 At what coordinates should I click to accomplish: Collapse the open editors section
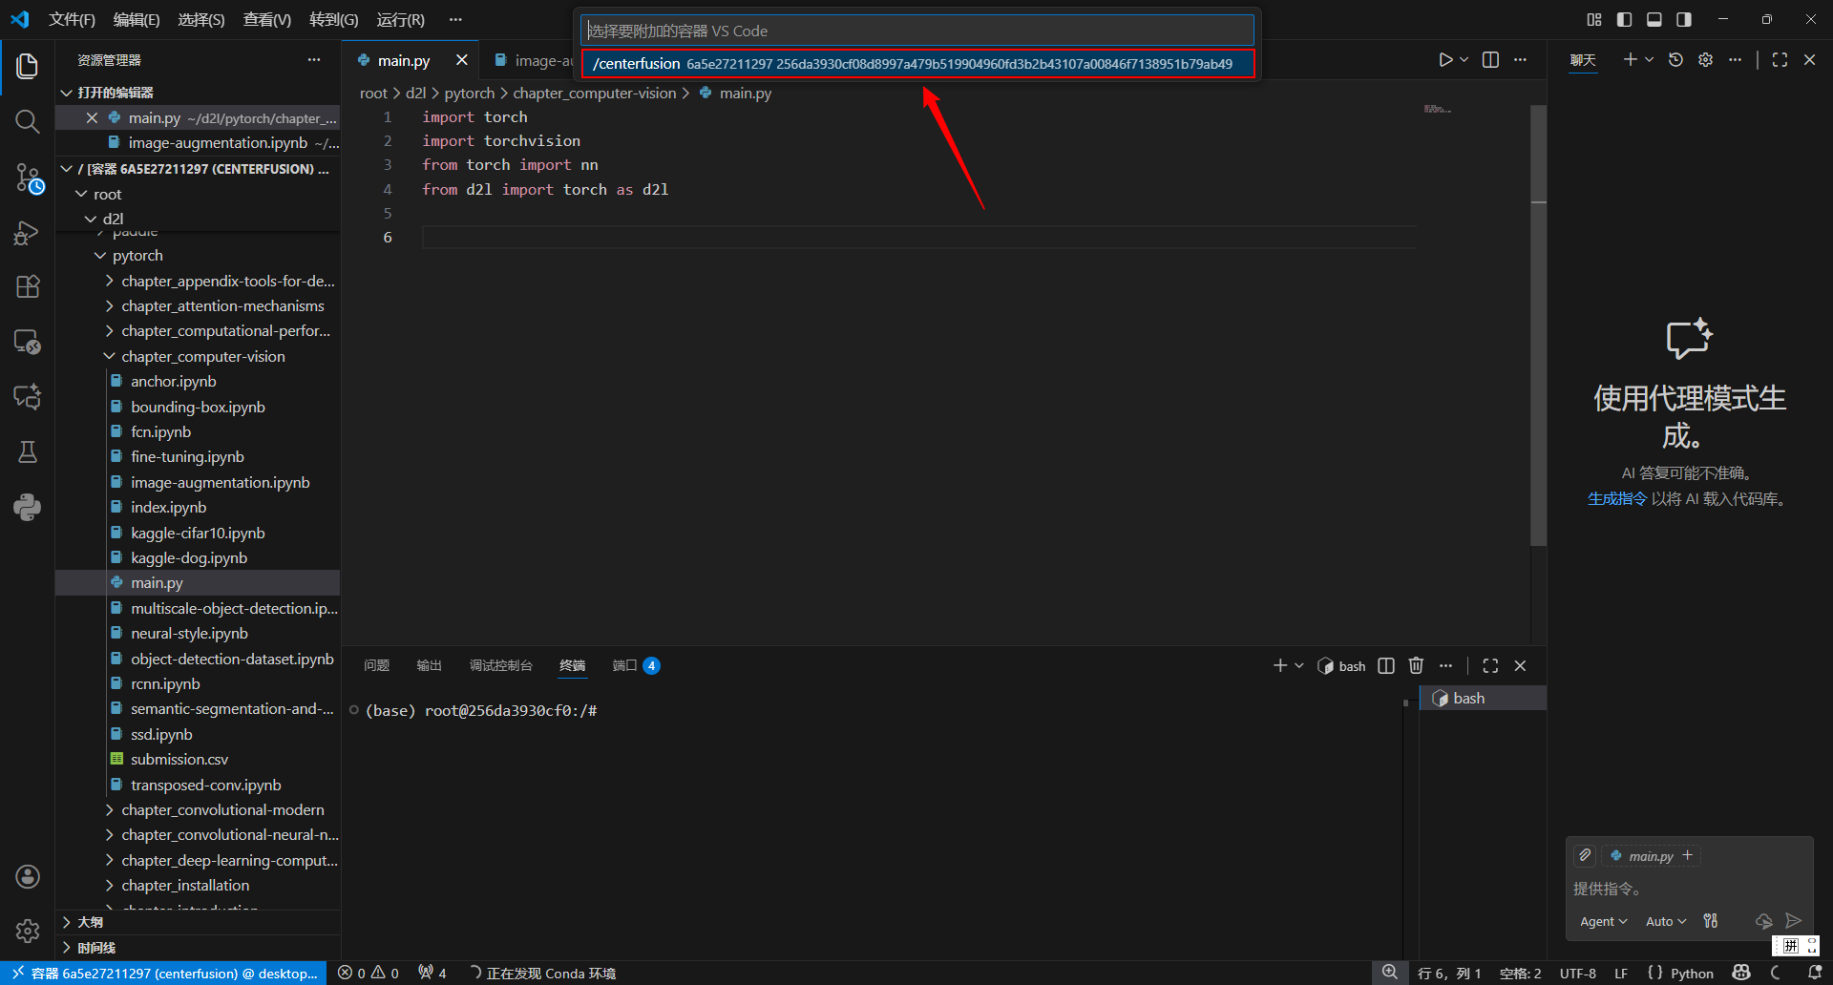[x=67, y=93]
